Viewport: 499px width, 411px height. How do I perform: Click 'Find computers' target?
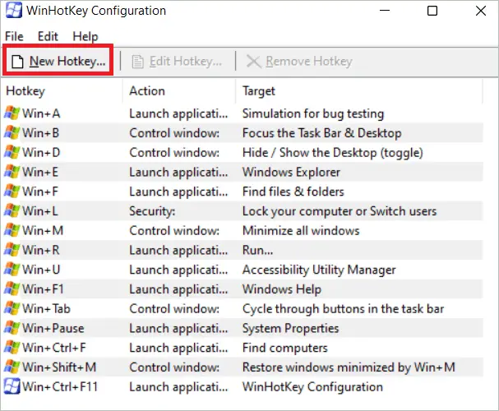[284, 348]
